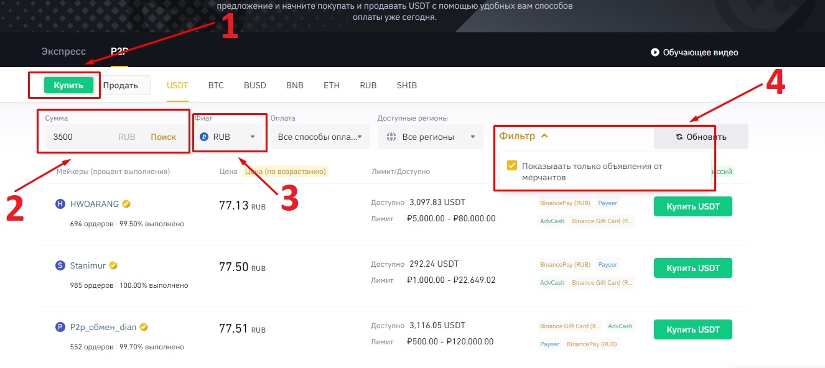Click the 985 ордеров order count
825x368 pixels.
(x=91, y=285)
